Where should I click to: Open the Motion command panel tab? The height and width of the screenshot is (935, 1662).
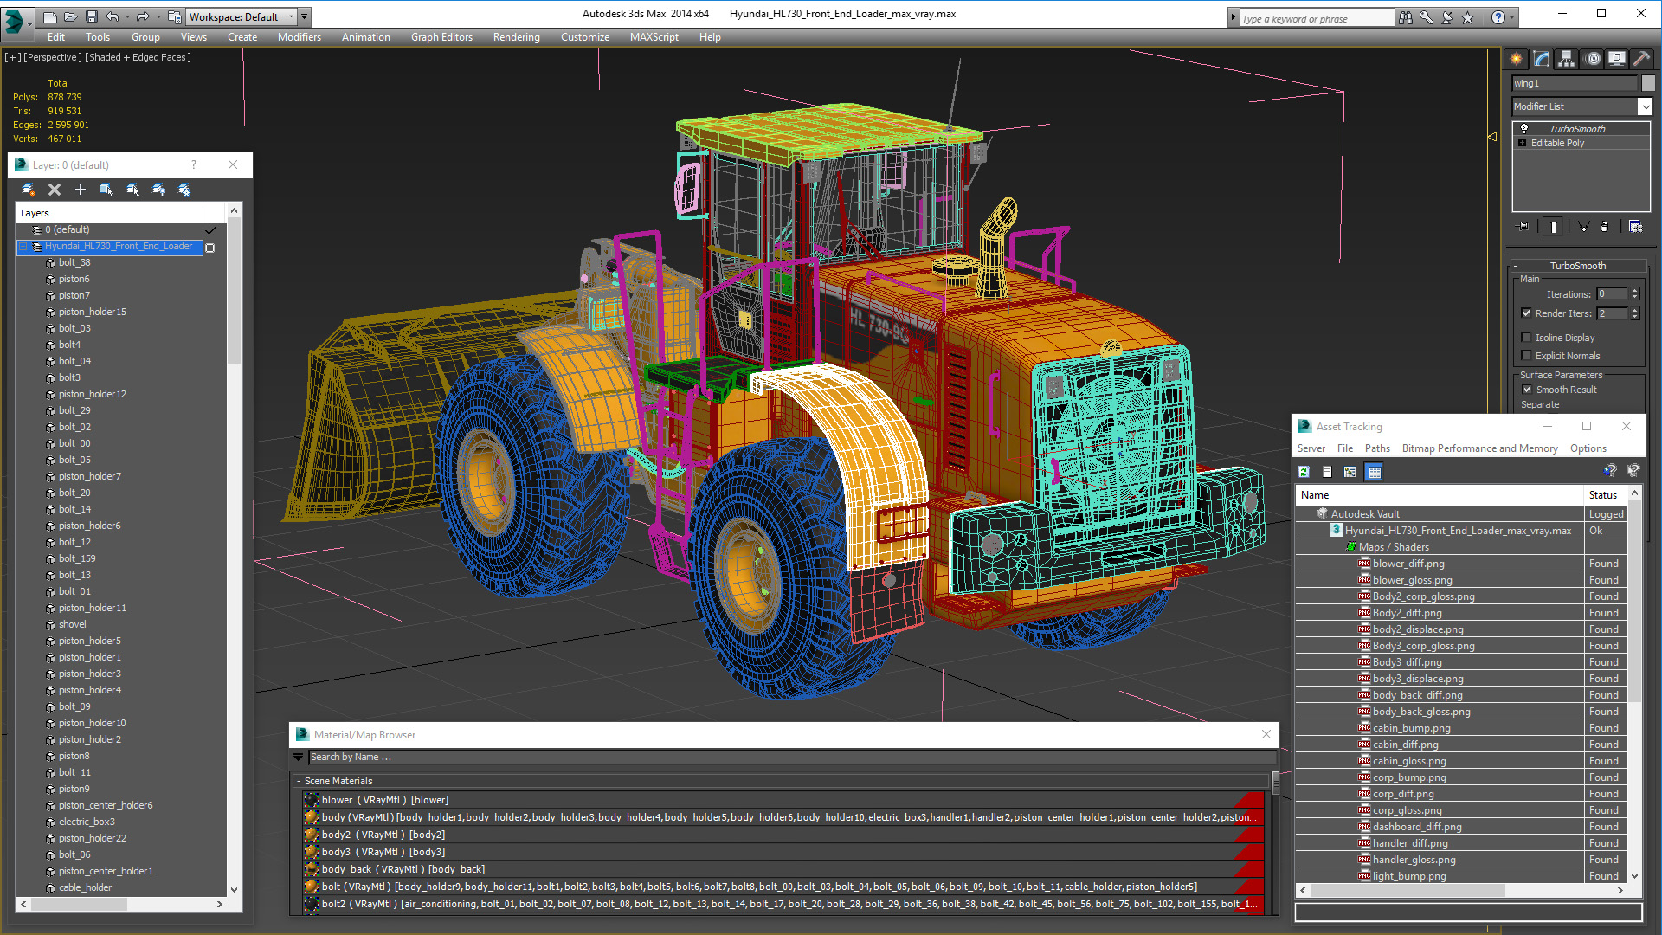coord(1592,59)
